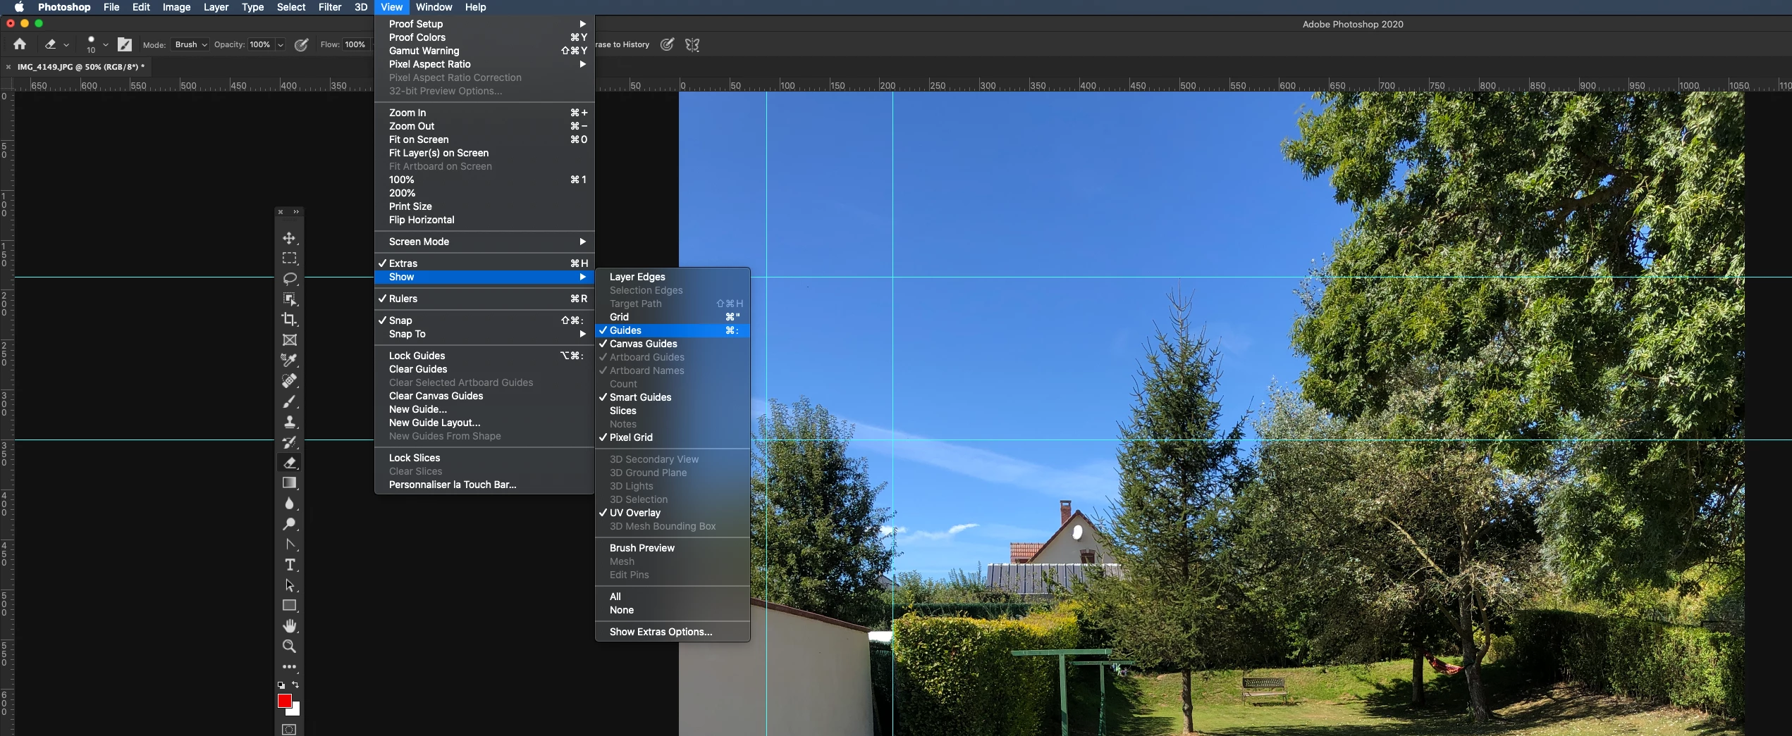The height and width of the screenshot is (736, 1792).
Task: Select the Rectangular Marquee tool
Action: 289,258
